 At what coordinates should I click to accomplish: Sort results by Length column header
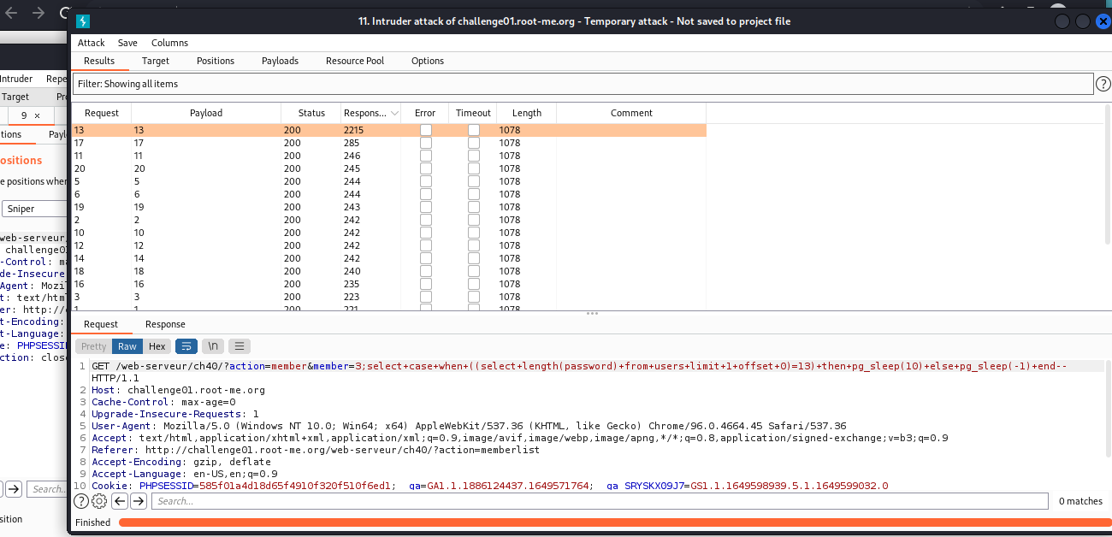pyautogui.click(x=527, y=113)
